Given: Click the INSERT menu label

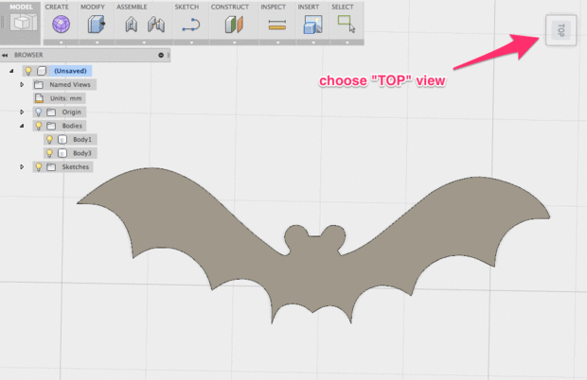Looking at the screenshot, I should (x=309, y=7).
